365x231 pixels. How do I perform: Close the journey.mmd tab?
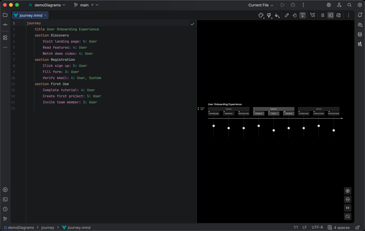[45, 15]
